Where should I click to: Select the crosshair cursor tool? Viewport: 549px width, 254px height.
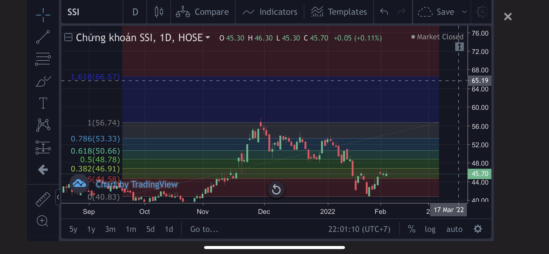[x=43, y=15]
